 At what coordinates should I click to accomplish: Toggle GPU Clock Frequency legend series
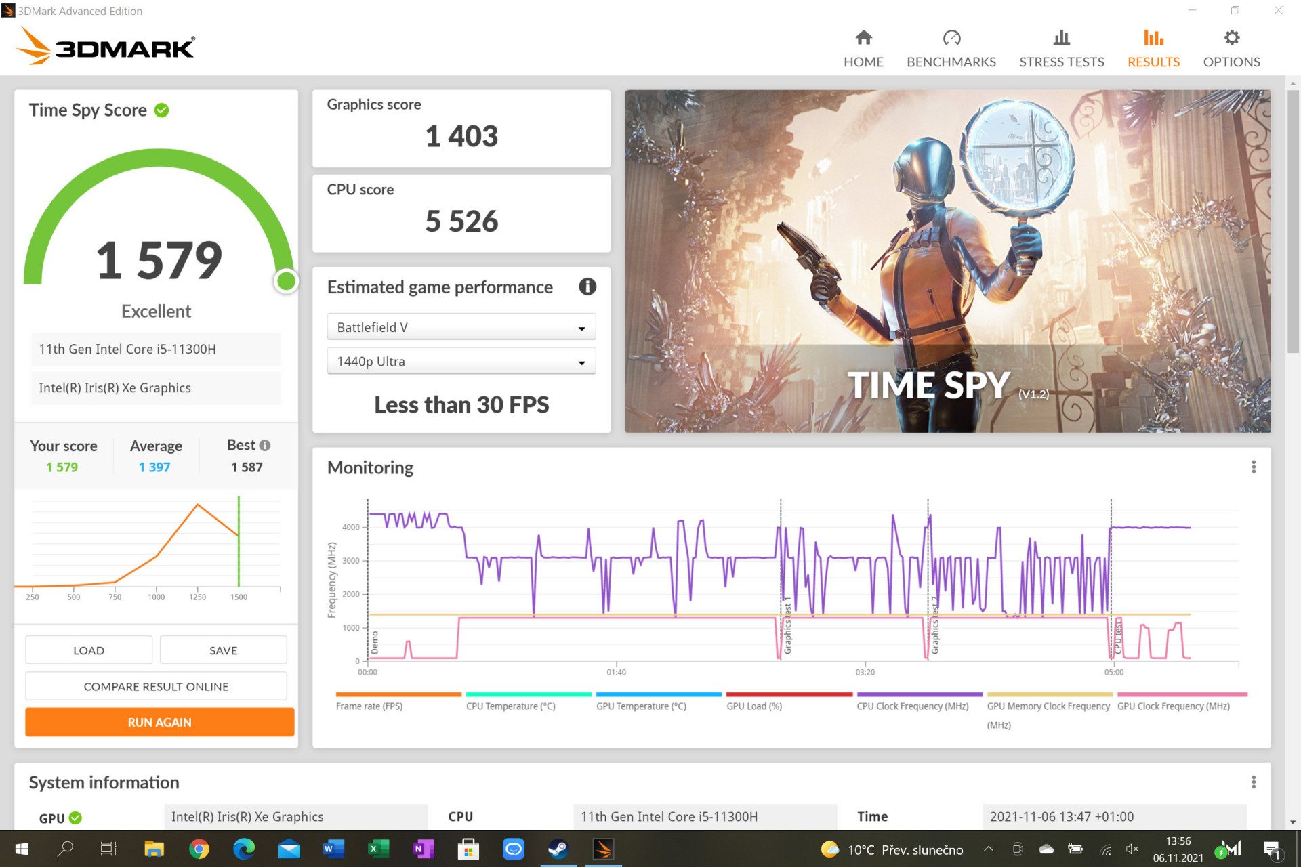coord(1182,701)
